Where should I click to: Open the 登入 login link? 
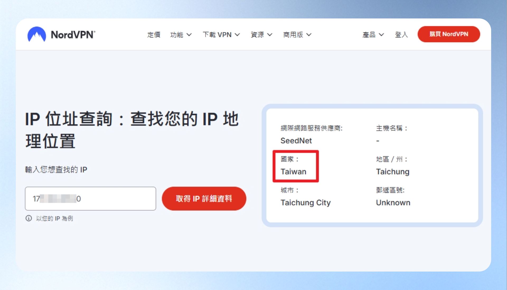[401, 35]
